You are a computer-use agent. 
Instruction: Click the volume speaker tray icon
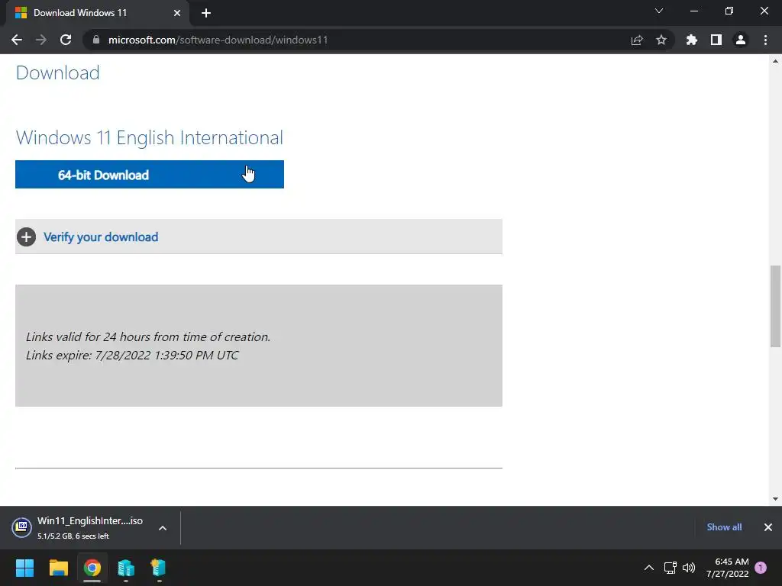[x=689, y=568]
